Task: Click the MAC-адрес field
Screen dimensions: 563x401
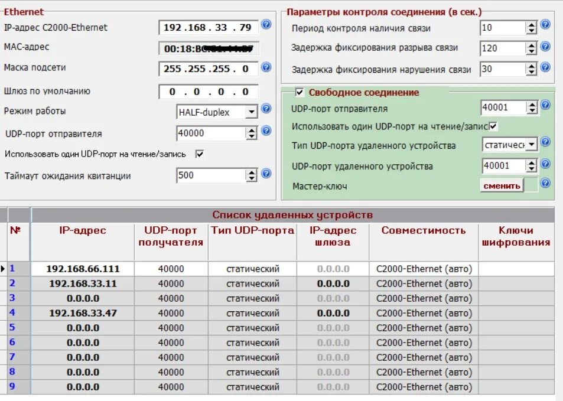Action: pyautogui.click(x=209, y=48)
